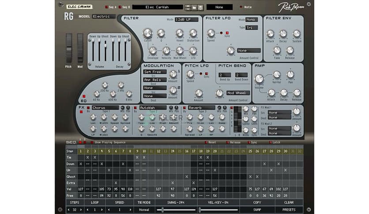Select sequencer step 12 header
Image resolution: width=369 pixels, height=214 pixels.
pos(158,151)
